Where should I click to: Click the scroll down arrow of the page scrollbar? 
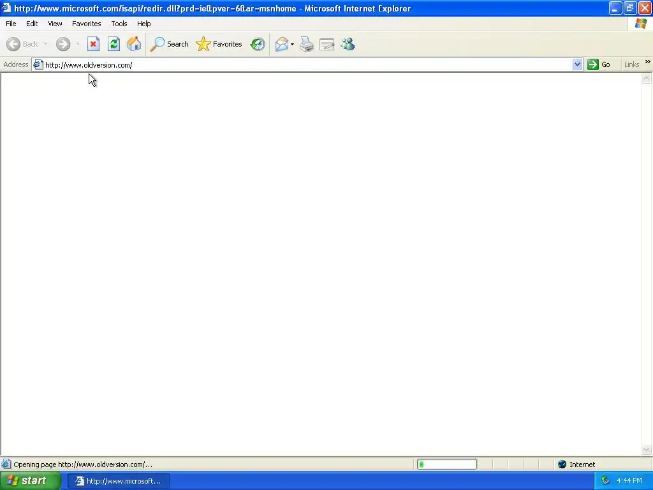[647, 449]
